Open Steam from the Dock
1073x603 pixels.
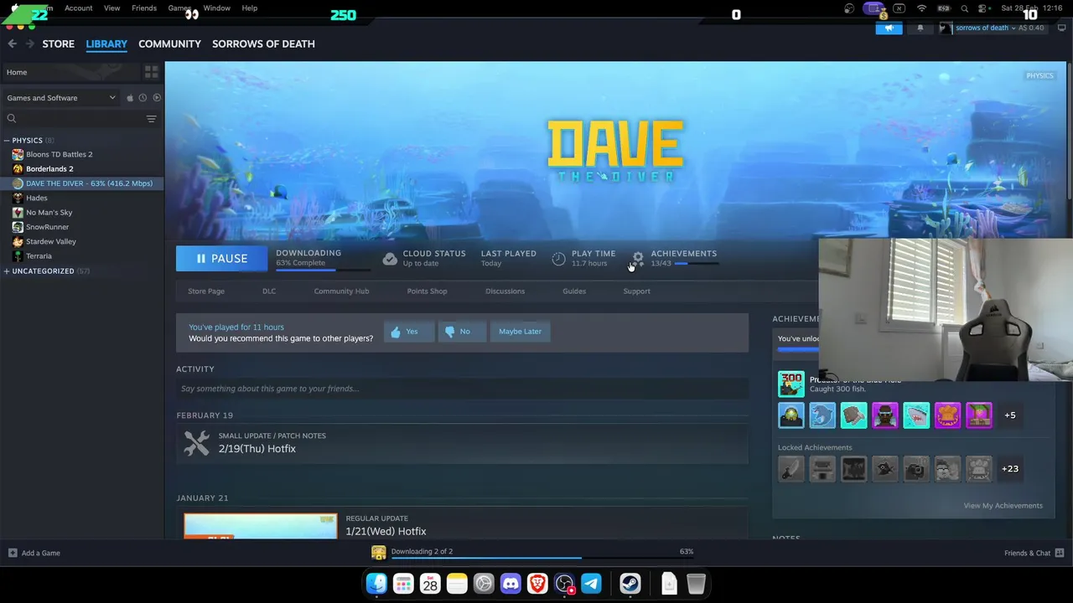[630, 584]
